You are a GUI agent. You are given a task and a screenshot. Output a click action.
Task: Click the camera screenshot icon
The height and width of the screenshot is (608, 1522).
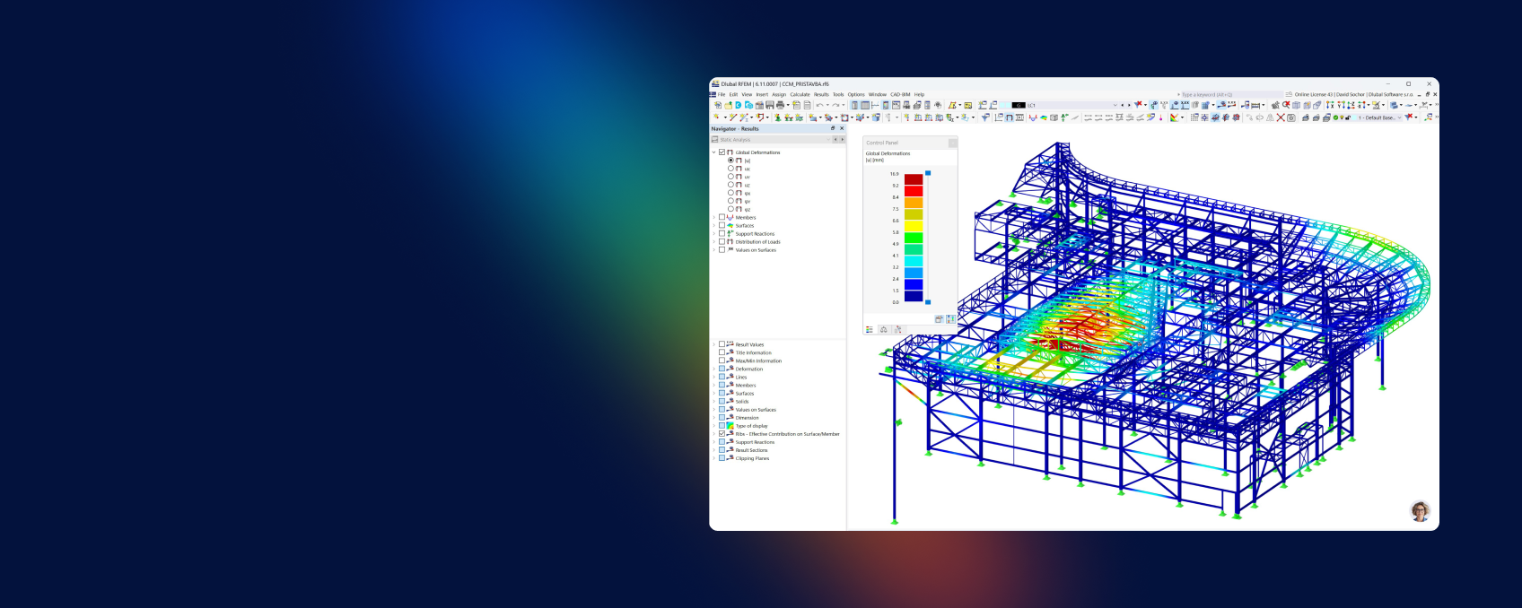pyautogui.click(x=1291, y=117)
